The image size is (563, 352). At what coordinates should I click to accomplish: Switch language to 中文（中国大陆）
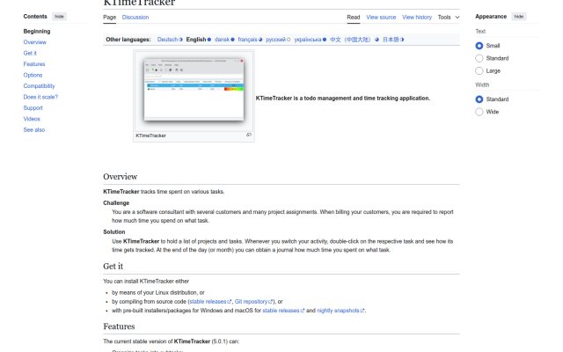350,40
